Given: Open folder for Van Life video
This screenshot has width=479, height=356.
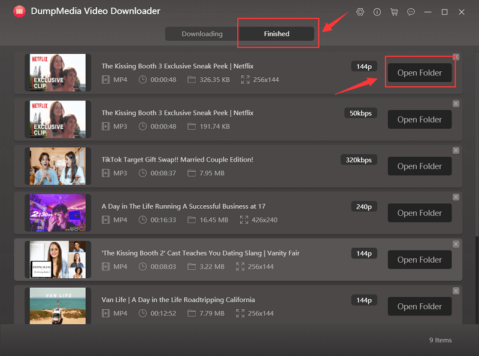Looking at the screenshot, I should [x=419, y=306].
